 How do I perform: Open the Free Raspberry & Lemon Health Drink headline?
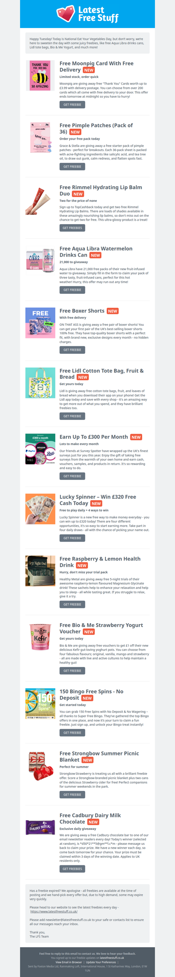(x=100, y=562)
